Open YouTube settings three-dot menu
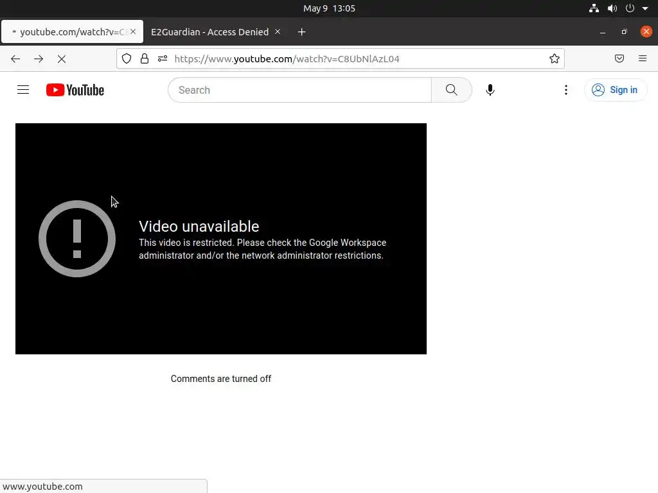 (x=565, y=90)
